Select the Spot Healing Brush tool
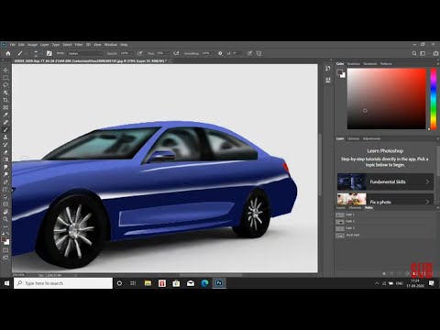This screenshot has height=330, width=440. click(5, 122)
